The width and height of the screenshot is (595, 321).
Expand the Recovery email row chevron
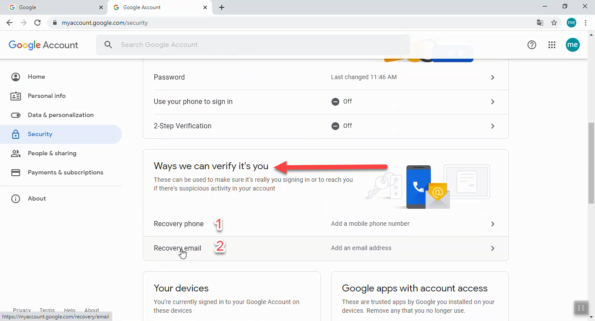[493, 248]
